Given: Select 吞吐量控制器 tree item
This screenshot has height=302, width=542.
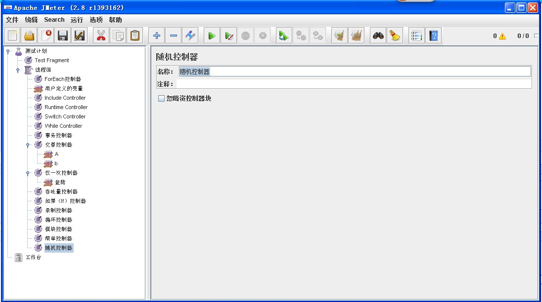Looking at the screenshot, I should pos(61,191).
